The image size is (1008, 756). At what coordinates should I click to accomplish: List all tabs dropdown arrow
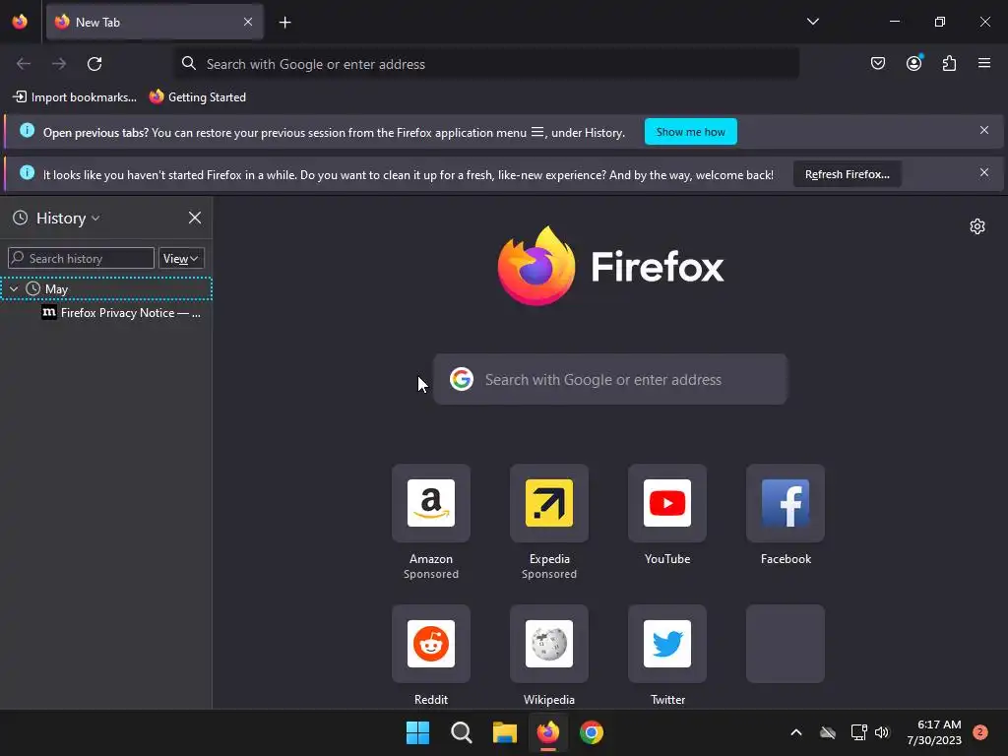pyautogui.click(x=812, y=22)
